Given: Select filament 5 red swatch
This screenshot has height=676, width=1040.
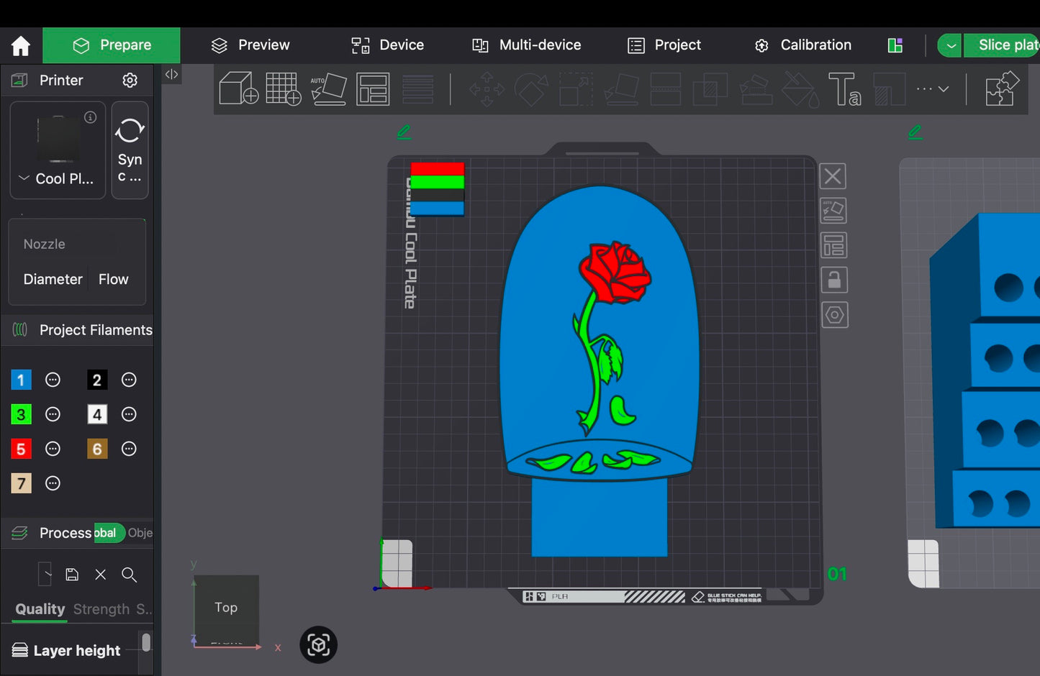Looking at the screenshot, I should tap(21, 449).
